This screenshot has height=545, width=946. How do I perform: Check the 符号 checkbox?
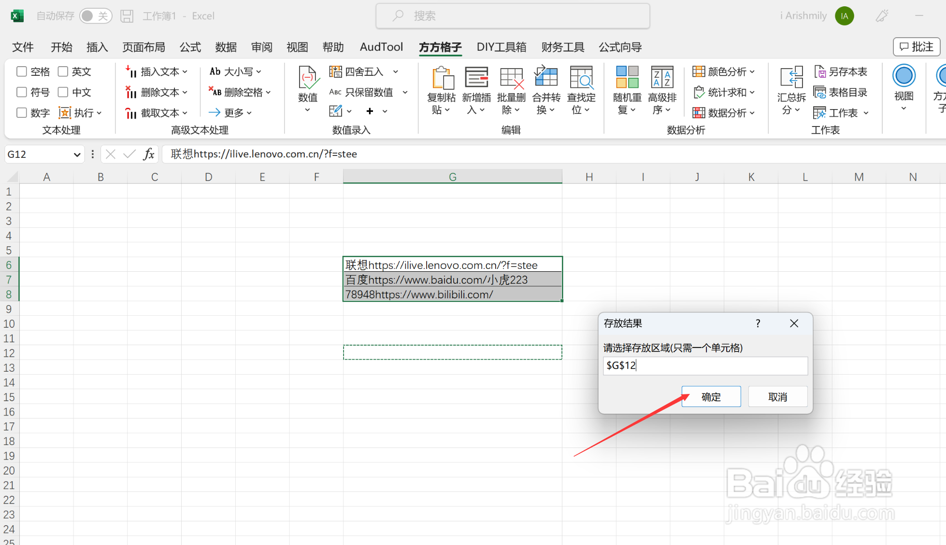click(21, 92)
